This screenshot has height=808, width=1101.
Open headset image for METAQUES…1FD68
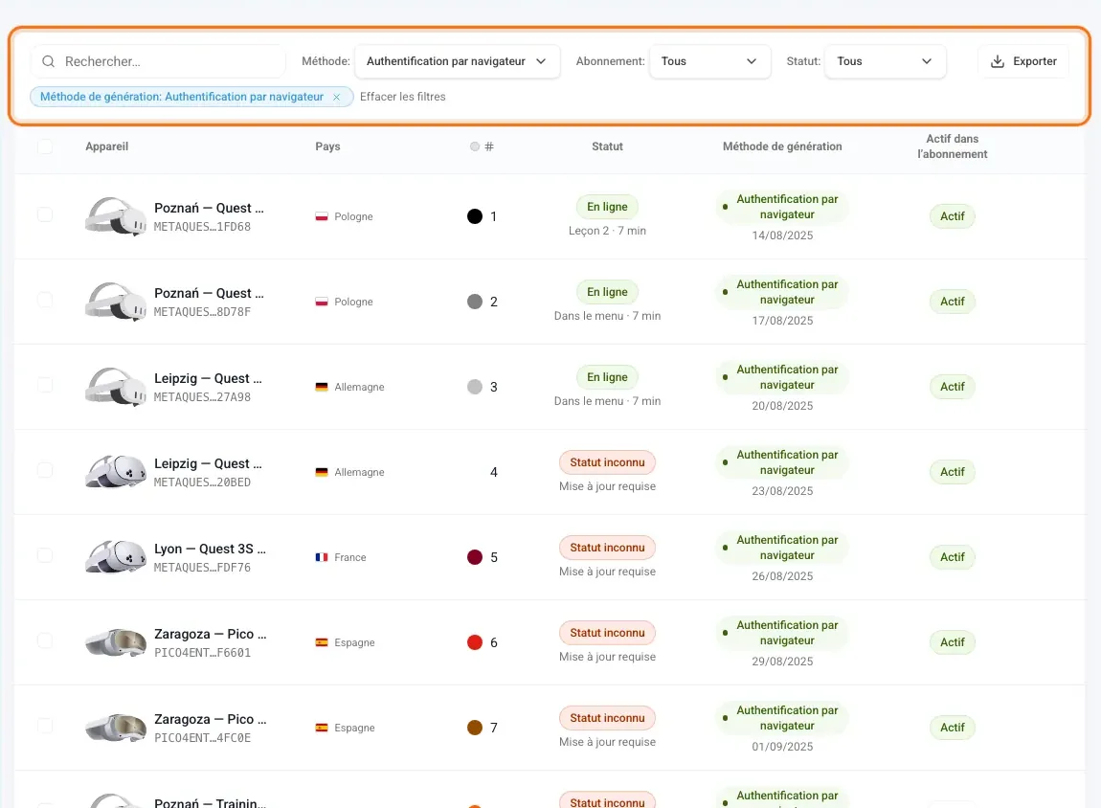(115, 216)
